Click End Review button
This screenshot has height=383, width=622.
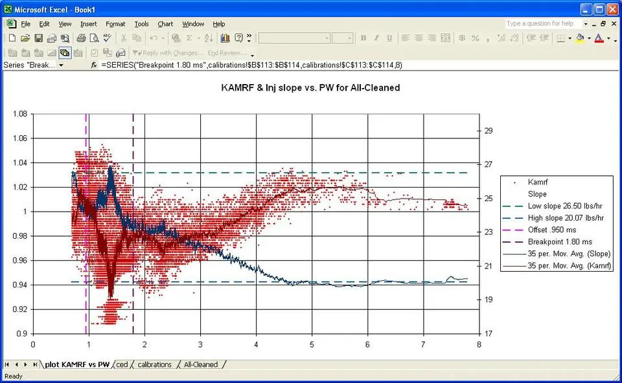[227, 52]
